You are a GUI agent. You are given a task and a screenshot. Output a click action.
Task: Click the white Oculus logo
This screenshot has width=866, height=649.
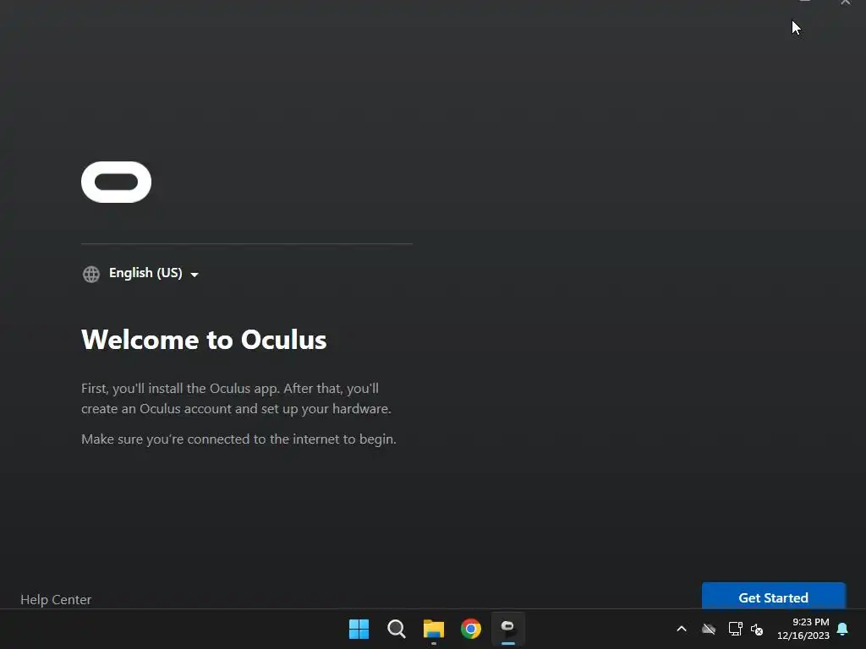(x=116, y=183)
